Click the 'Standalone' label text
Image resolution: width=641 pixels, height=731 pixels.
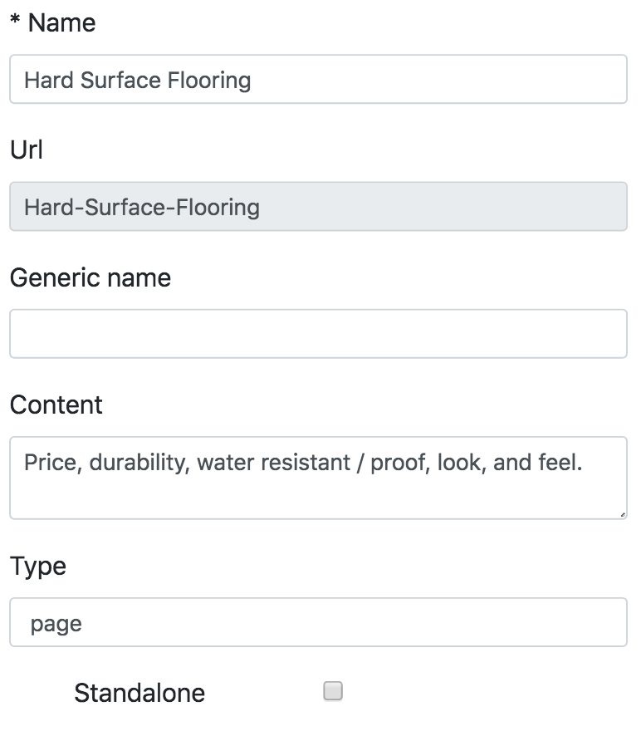[140, 692]
